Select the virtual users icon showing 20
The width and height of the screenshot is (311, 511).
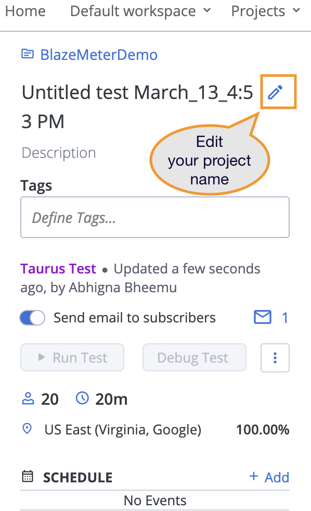point(28,398)
